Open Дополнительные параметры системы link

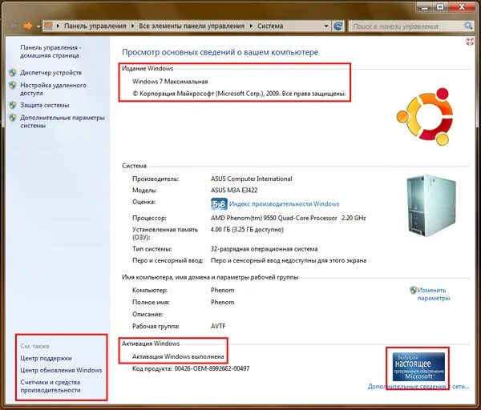(63, 122)
